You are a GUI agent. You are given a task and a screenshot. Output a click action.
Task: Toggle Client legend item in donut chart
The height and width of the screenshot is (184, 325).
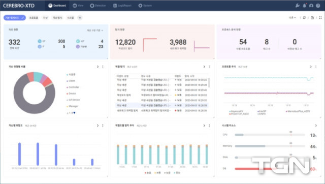tap(71, 81)
